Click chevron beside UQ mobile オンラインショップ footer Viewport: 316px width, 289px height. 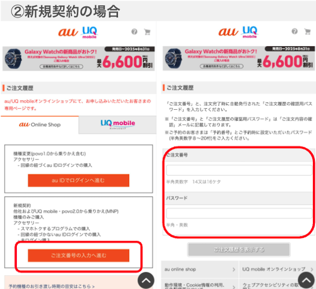click(312, 269)
